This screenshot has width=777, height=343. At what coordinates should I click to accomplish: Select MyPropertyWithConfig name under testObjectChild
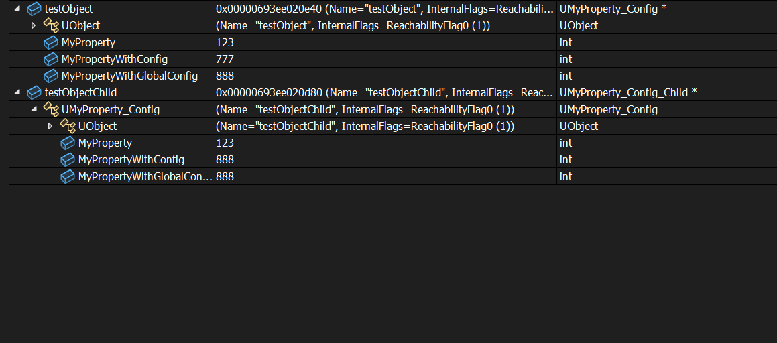(131, 159)
